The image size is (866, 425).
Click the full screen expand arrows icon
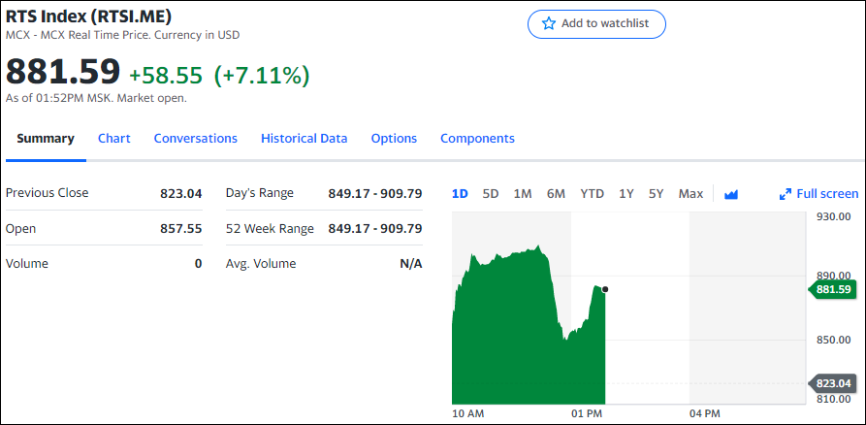tap(786, 194)
